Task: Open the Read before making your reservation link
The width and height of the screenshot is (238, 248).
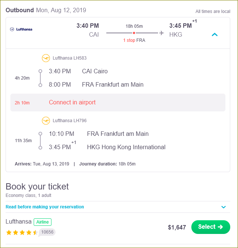Action: pos(45,207)
